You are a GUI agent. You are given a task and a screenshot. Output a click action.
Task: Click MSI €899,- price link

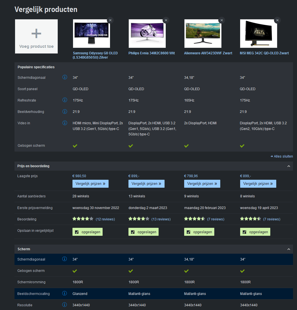pos(246,176)
